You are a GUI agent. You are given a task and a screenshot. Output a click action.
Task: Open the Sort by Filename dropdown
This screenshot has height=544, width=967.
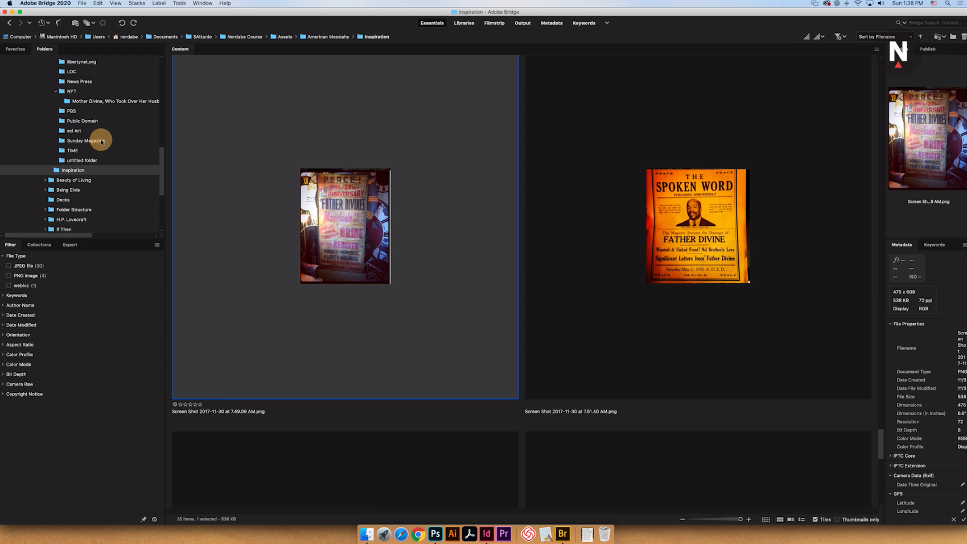(x=884, y=37)
